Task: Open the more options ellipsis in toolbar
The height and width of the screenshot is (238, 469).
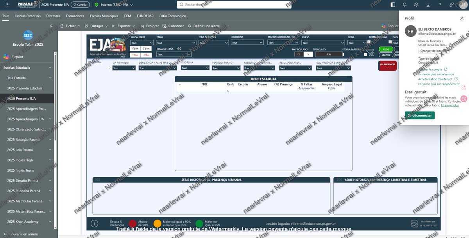Action: [x=227, y=26]
